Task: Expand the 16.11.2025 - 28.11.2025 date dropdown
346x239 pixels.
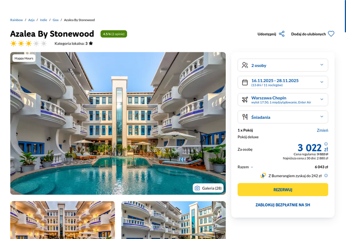Action: pos(283,83)
